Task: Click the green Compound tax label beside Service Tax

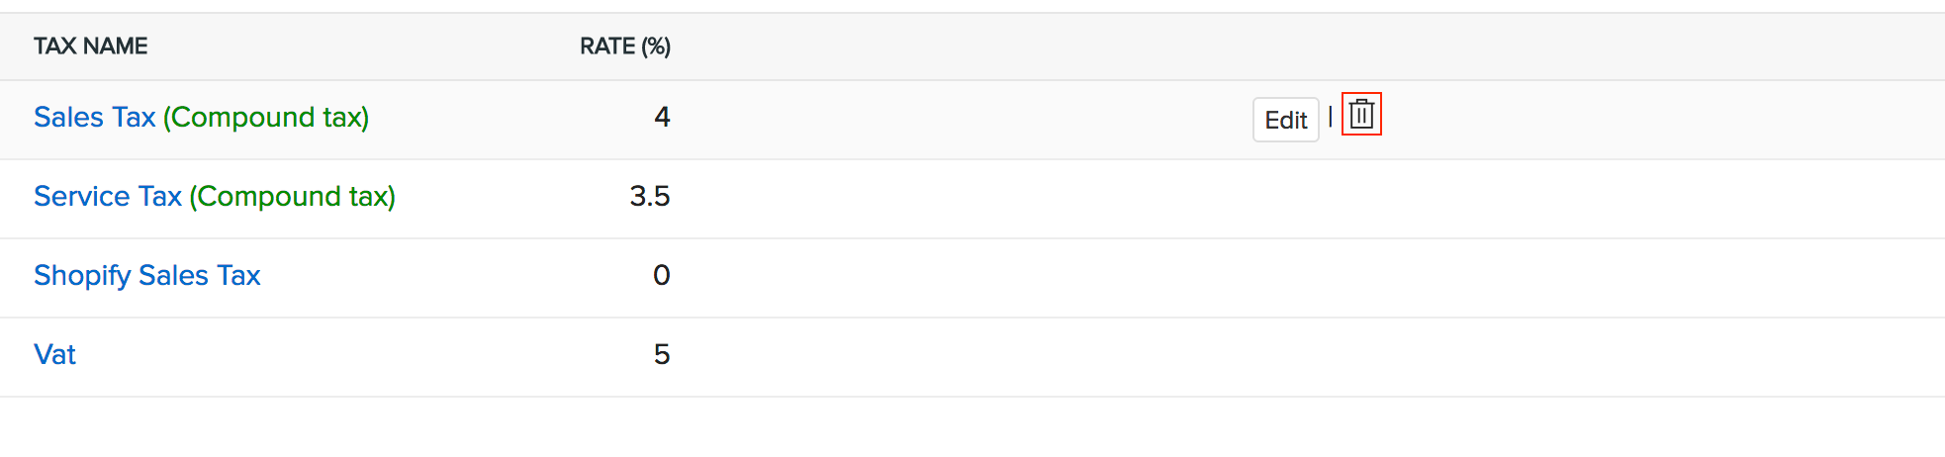Action: pos(293,197)
